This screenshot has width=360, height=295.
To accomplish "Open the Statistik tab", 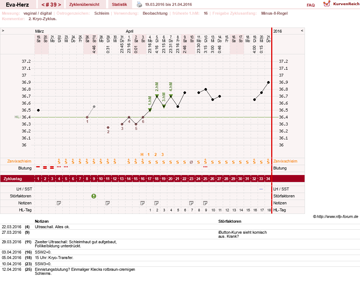I will pyautogui.click(x=119, y=5).
